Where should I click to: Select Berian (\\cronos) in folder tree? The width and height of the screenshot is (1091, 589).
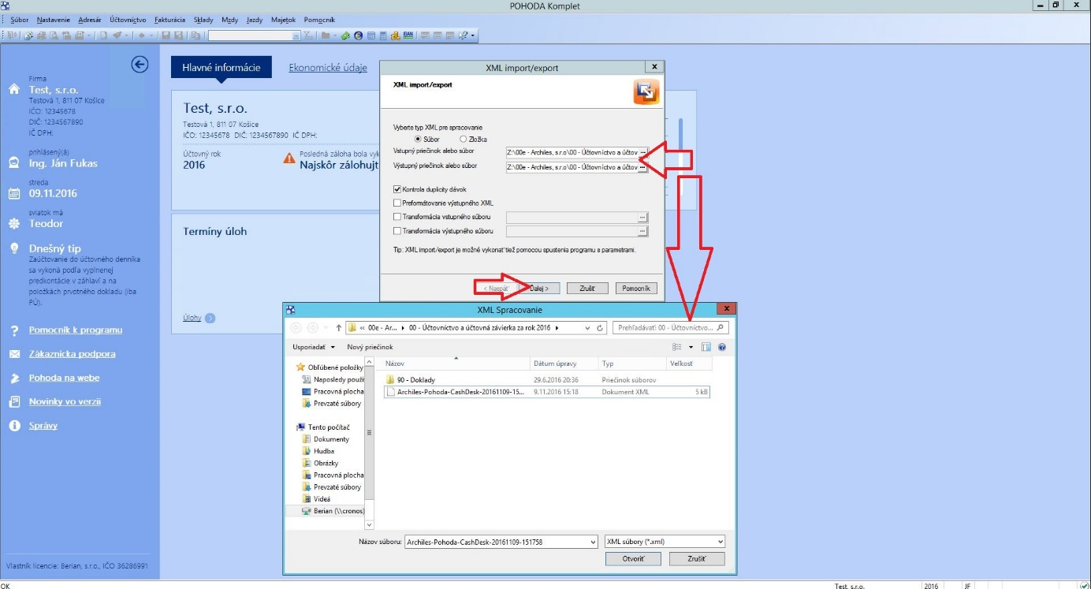[x=333, y=511]
